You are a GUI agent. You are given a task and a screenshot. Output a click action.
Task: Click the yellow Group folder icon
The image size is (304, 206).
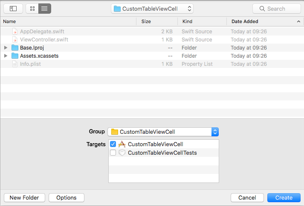115,132
